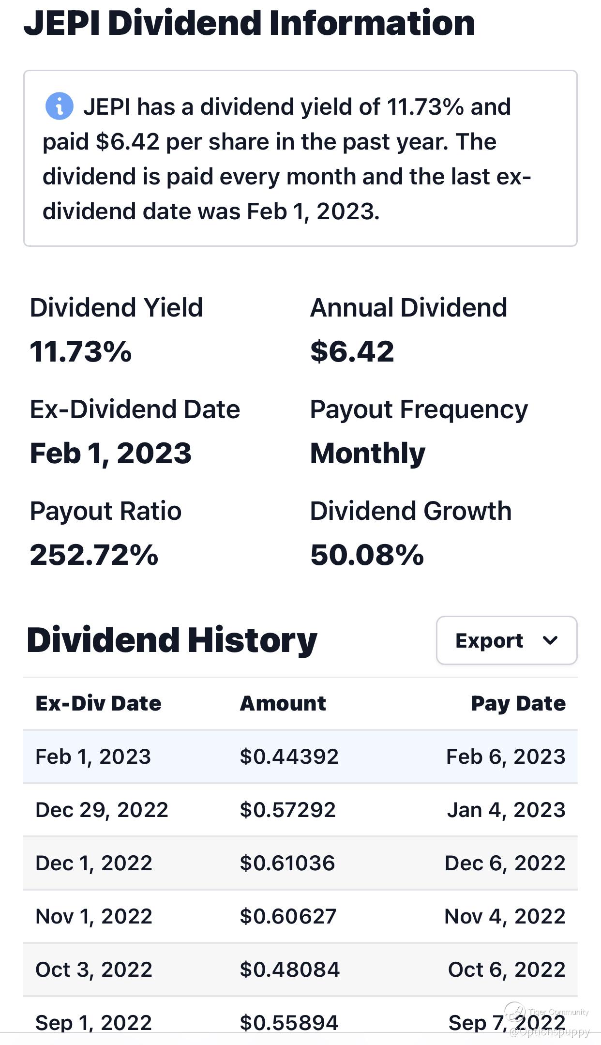601x1045 pixels.
Task: Select the Pay Date column header
Action: coord(518,703)
